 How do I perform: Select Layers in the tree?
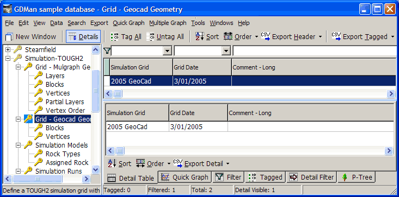click(x=55, y=76)
